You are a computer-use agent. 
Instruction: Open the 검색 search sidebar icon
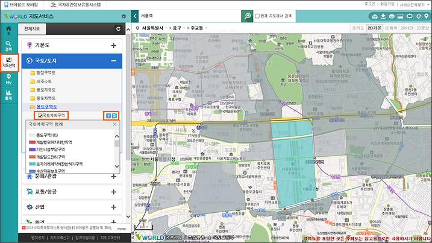pos(8,46)
